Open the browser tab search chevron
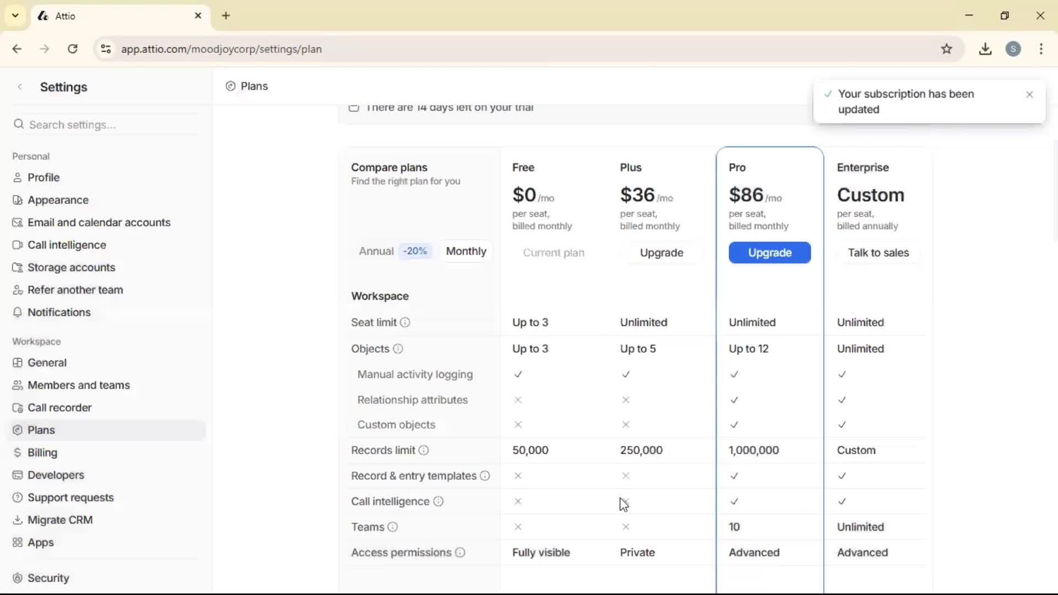This screenshot has width=1058, height=595. [15, 15]
